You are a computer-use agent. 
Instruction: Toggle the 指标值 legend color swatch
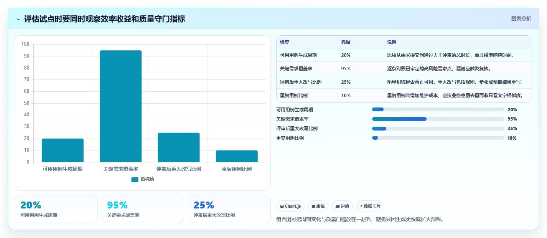tap(135, 179)
